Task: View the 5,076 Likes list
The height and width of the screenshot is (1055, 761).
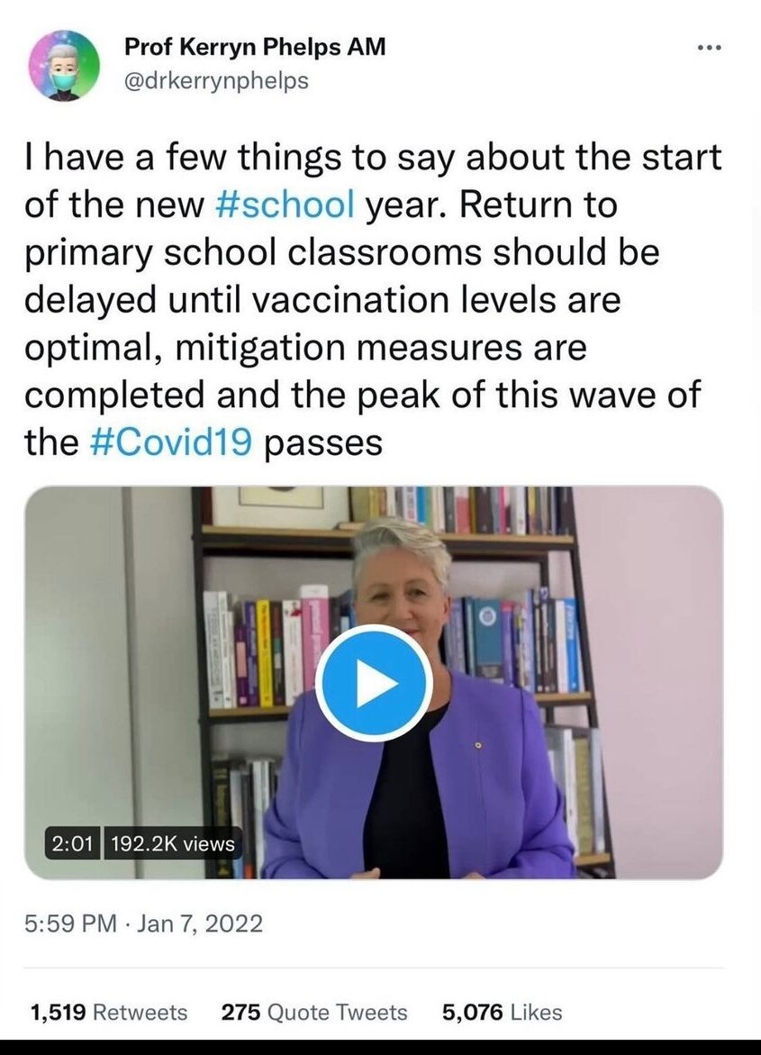Action: (502, 1012)
